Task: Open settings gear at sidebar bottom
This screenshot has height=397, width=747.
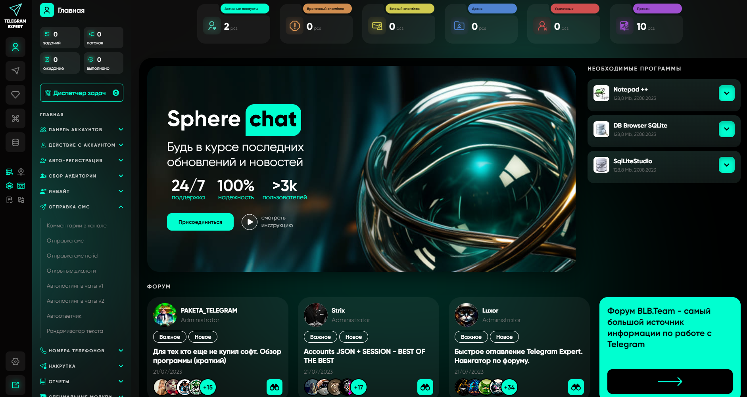Action: point(15,361)
